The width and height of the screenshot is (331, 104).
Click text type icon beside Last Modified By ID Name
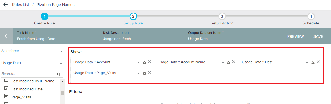(x=6, y=80)
